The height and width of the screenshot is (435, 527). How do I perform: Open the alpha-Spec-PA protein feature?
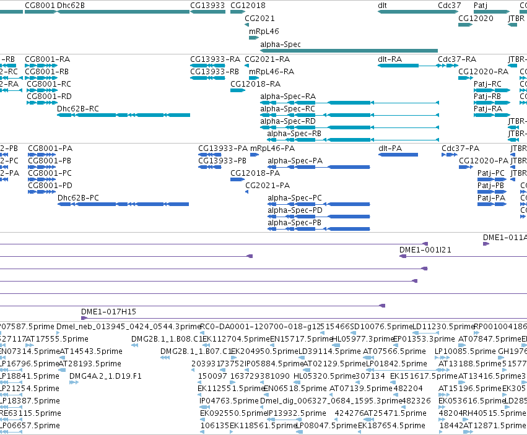tap(319, 167)
